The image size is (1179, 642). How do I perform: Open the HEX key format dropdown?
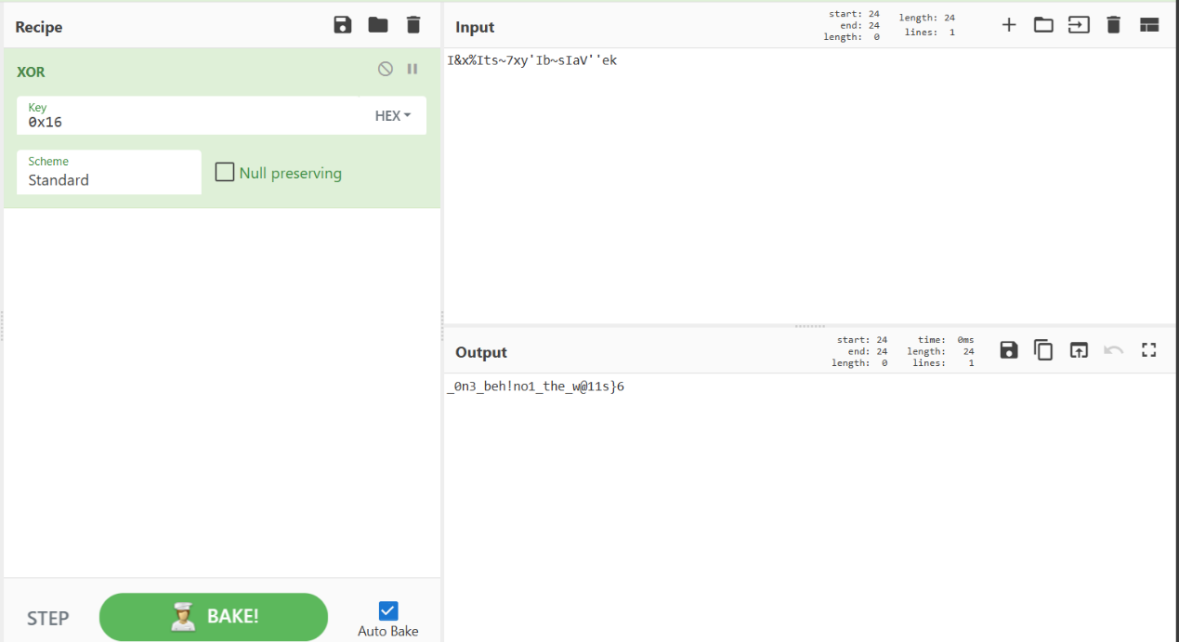click(393, 116)
